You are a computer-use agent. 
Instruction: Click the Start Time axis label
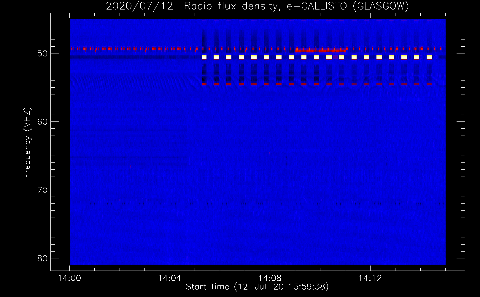257,287
